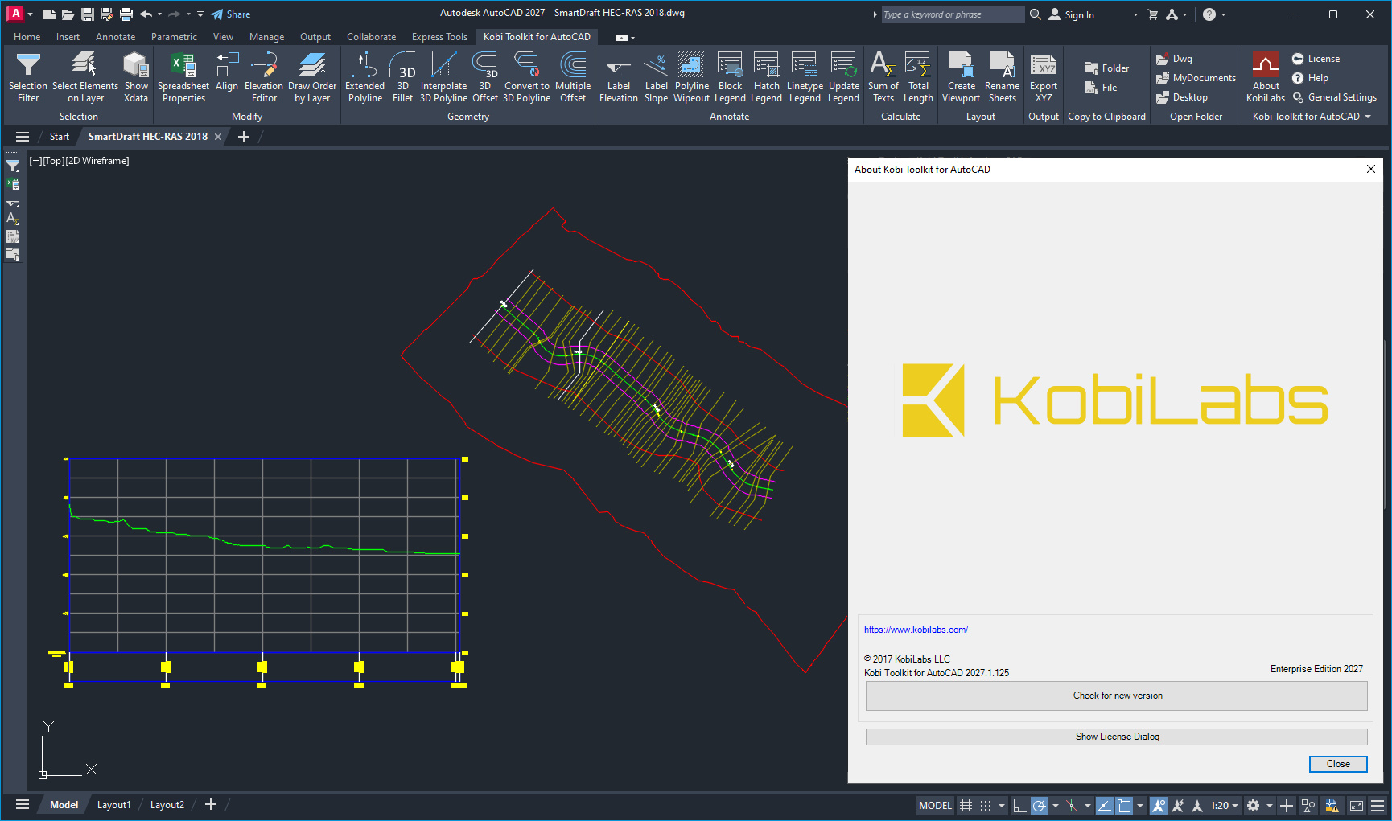Image resolution: width=1392 pixels, height=821 pixels.
Task: Run Draw Order by Layer
Action: point(312,77)
